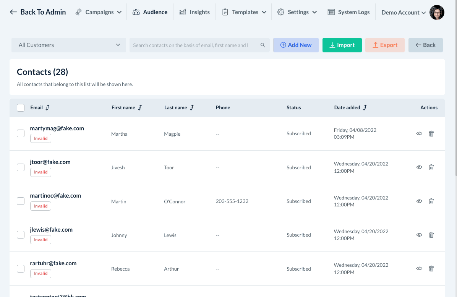This screenshot has width=457, height=297.
Task: Click the search magnifier icon
Action: 263,45
